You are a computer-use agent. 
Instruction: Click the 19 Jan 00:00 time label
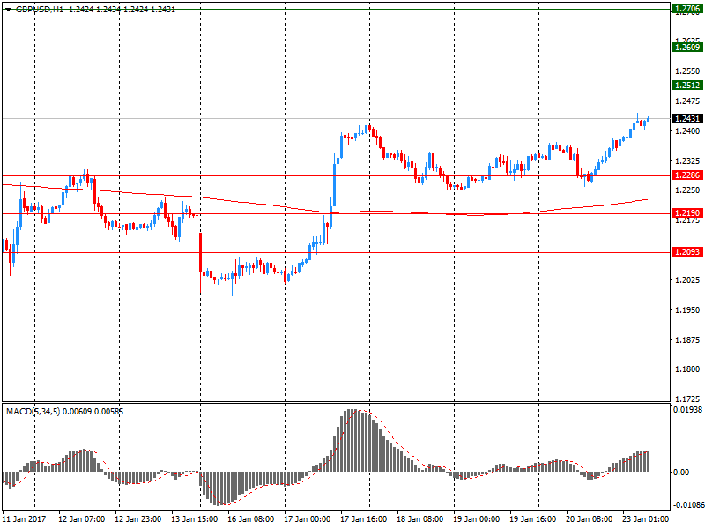476,518
